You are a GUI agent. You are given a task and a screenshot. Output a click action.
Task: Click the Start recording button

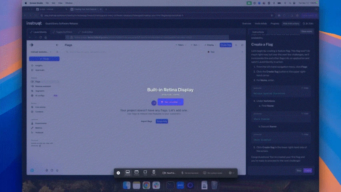tap(170, 102)
